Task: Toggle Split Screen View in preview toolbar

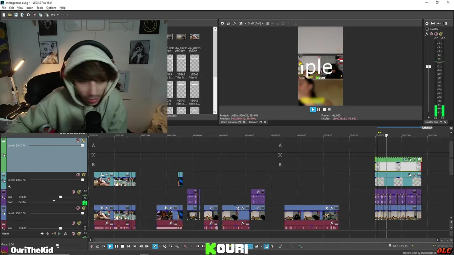Action: (241, 23)
